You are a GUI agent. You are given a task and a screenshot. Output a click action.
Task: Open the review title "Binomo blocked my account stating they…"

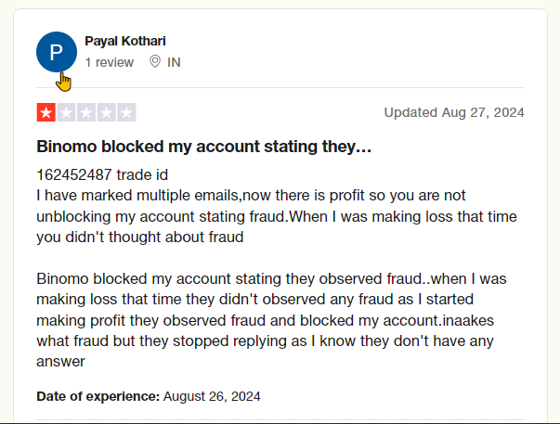pos(204,147)
